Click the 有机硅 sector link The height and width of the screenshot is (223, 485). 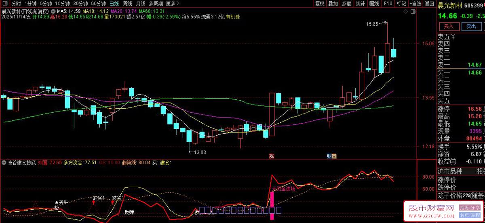pyautogui.click(x=233, y=17)
